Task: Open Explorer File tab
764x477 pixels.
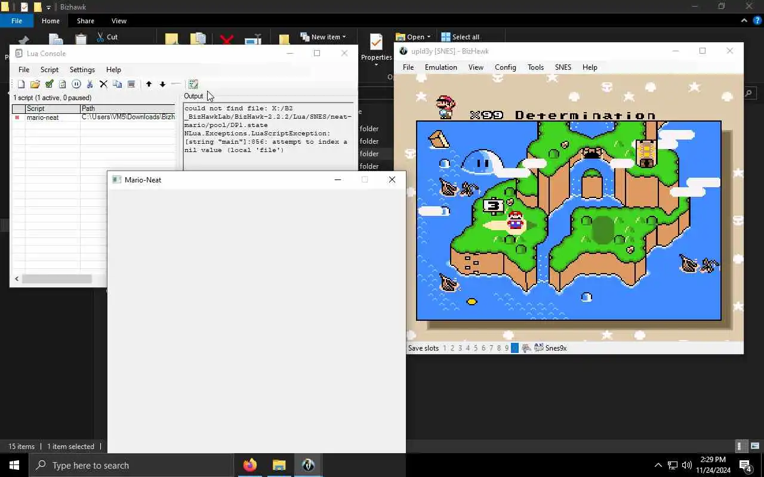Action: pyautogui.click(x=17, y=21)
